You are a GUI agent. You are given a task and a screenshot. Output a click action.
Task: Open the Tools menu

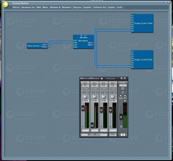119,7
